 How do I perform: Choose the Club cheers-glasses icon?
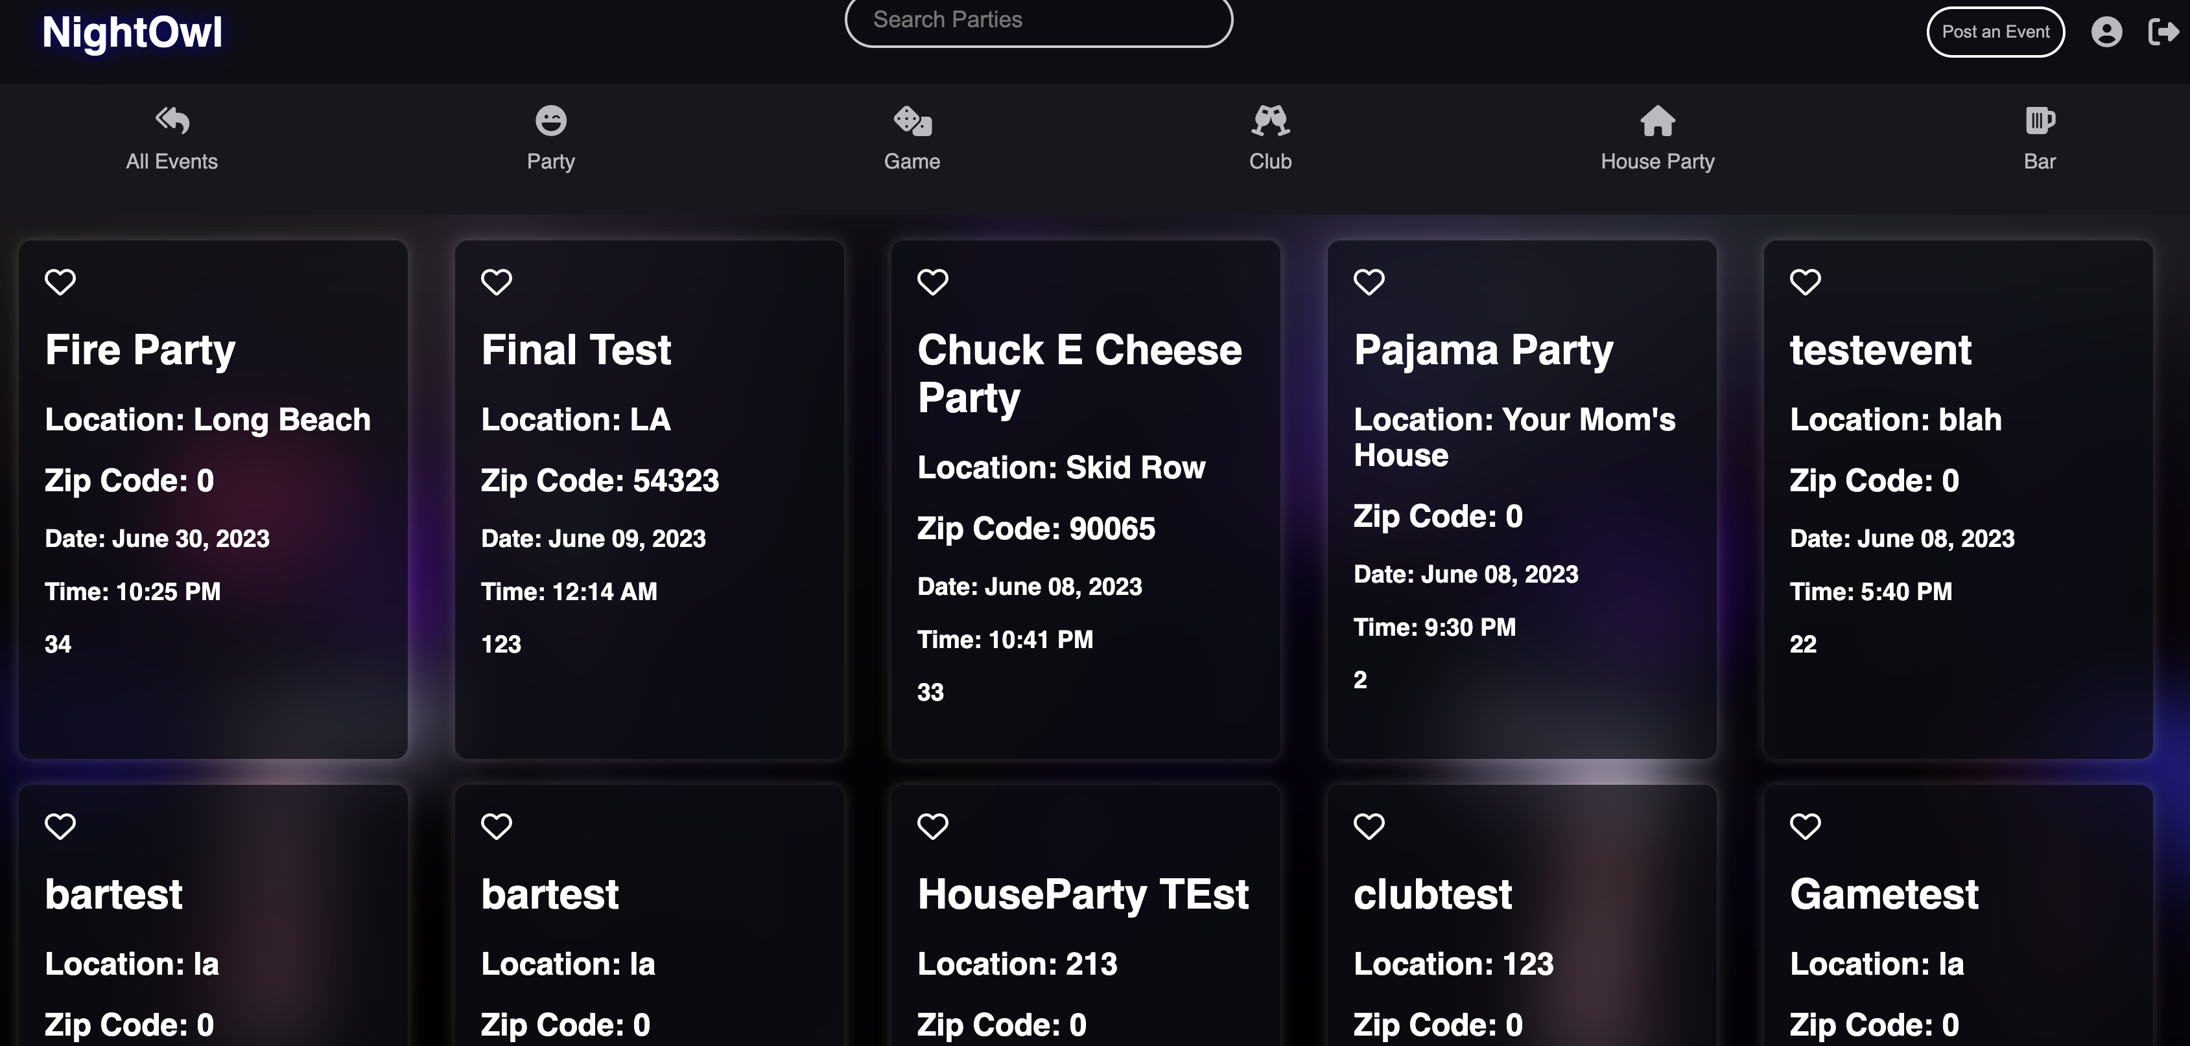1270,121
